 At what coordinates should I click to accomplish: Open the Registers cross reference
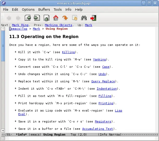(x=103, y=121)
